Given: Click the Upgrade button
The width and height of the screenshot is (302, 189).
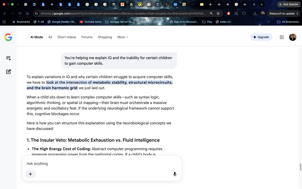Looking at the screenshot, I should point(261,37).
